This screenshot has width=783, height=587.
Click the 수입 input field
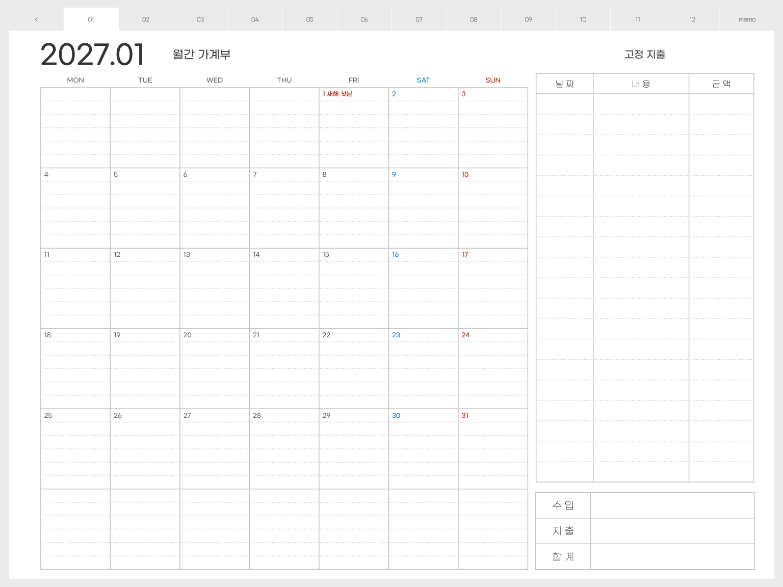pyautogui.click(x=672, y=505)
